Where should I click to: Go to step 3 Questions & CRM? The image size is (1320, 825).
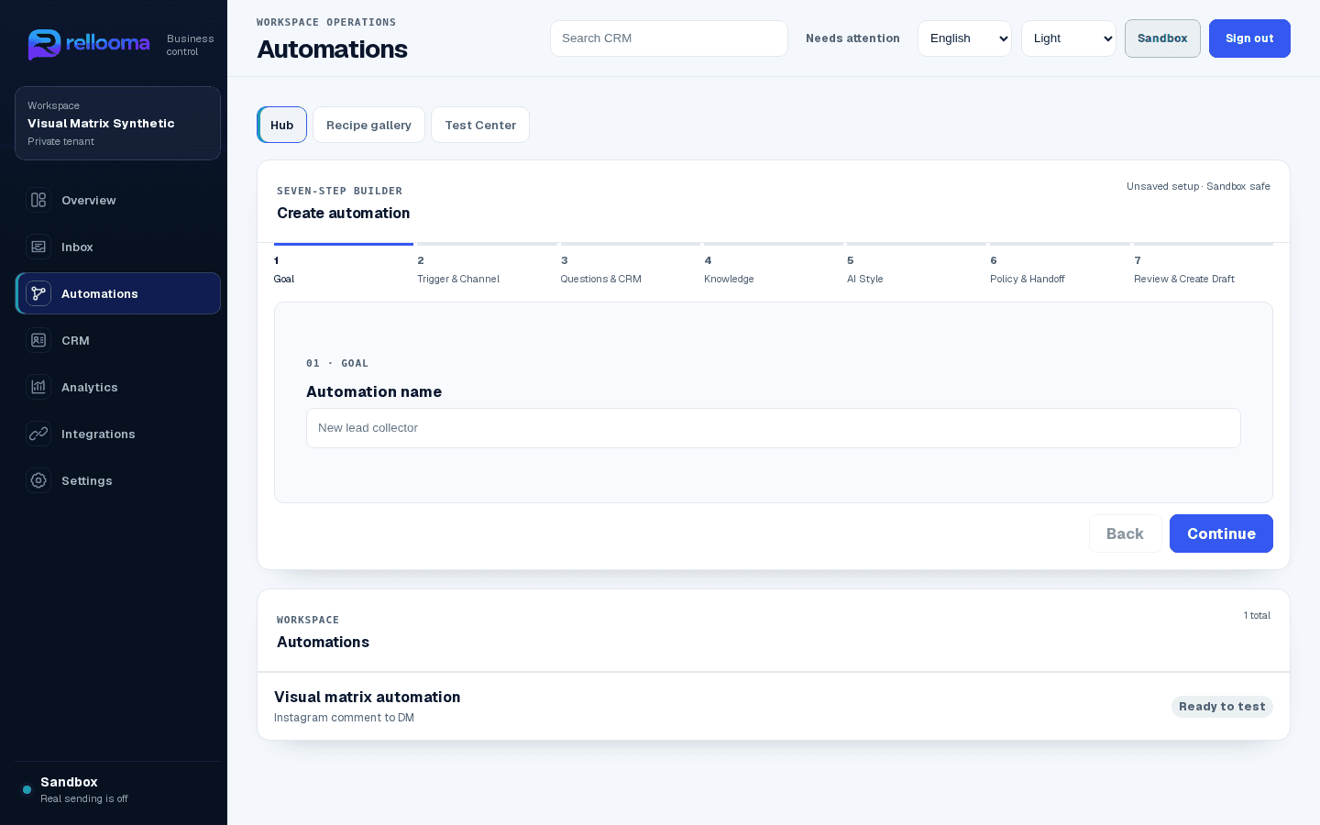pos(631,266)
